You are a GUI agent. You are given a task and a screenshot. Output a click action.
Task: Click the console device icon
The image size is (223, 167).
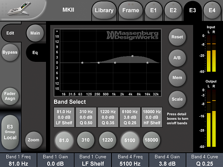pos(19,8)
